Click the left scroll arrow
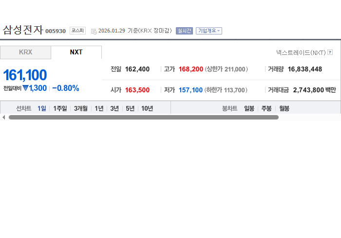The height and width of the screenshot is (238, 341). (x=3, y=117)
